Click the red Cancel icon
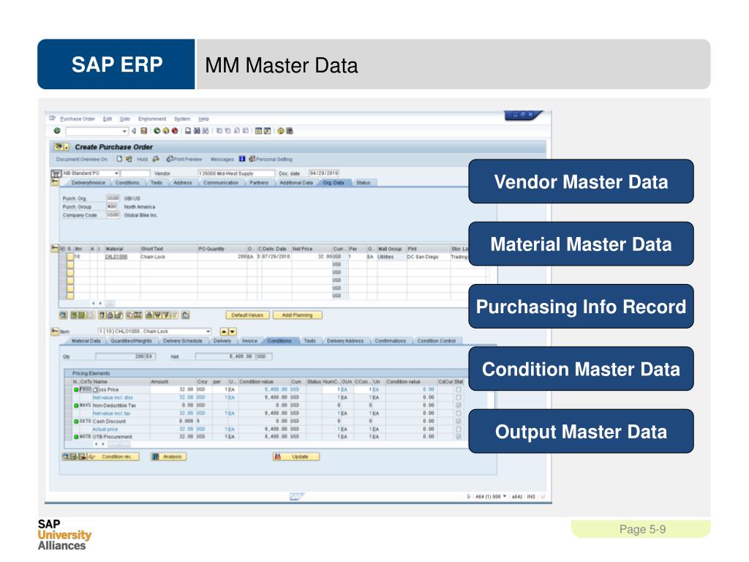This screenshot has width=749, height=562. click(x=175, y=131)
